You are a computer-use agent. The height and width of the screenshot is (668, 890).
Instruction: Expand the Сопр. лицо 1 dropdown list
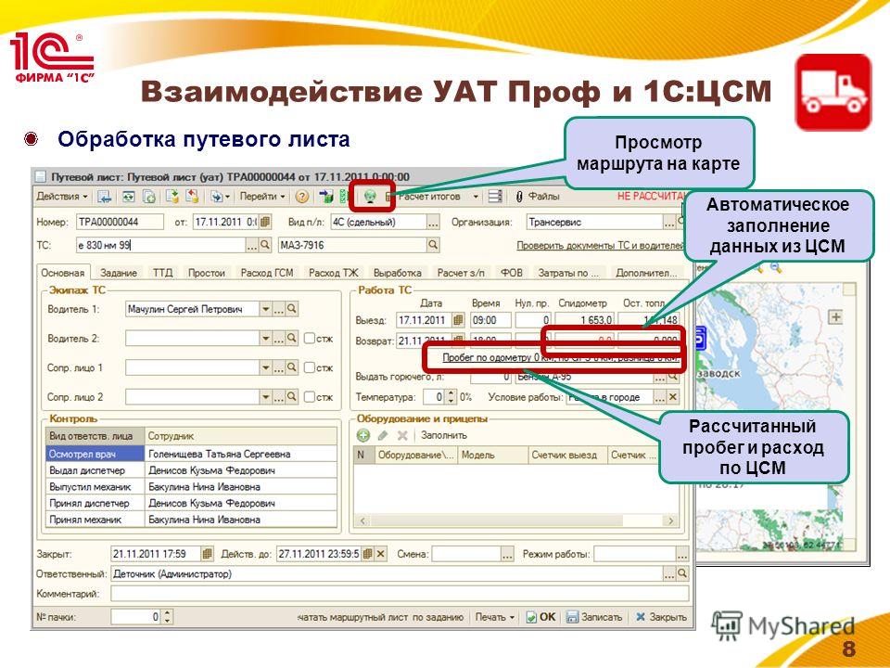coord(266,367)
